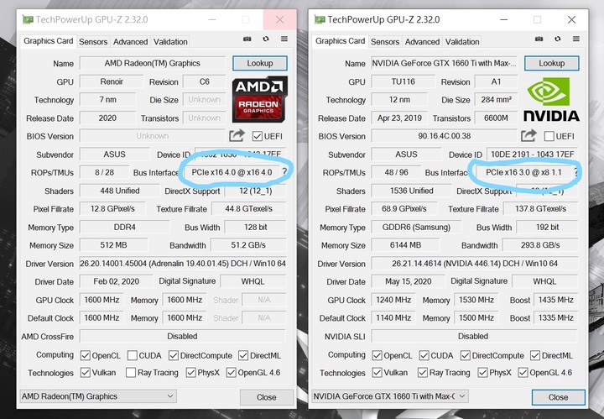The width and height of the screenshot is (604, 419).
Task: Click the Renoir GPU value
Action: [x=112, y=81]
